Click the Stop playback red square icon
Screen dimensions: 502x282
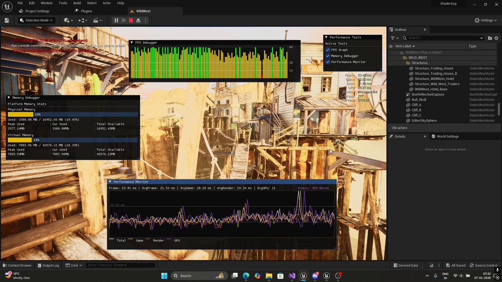[130, 20]
